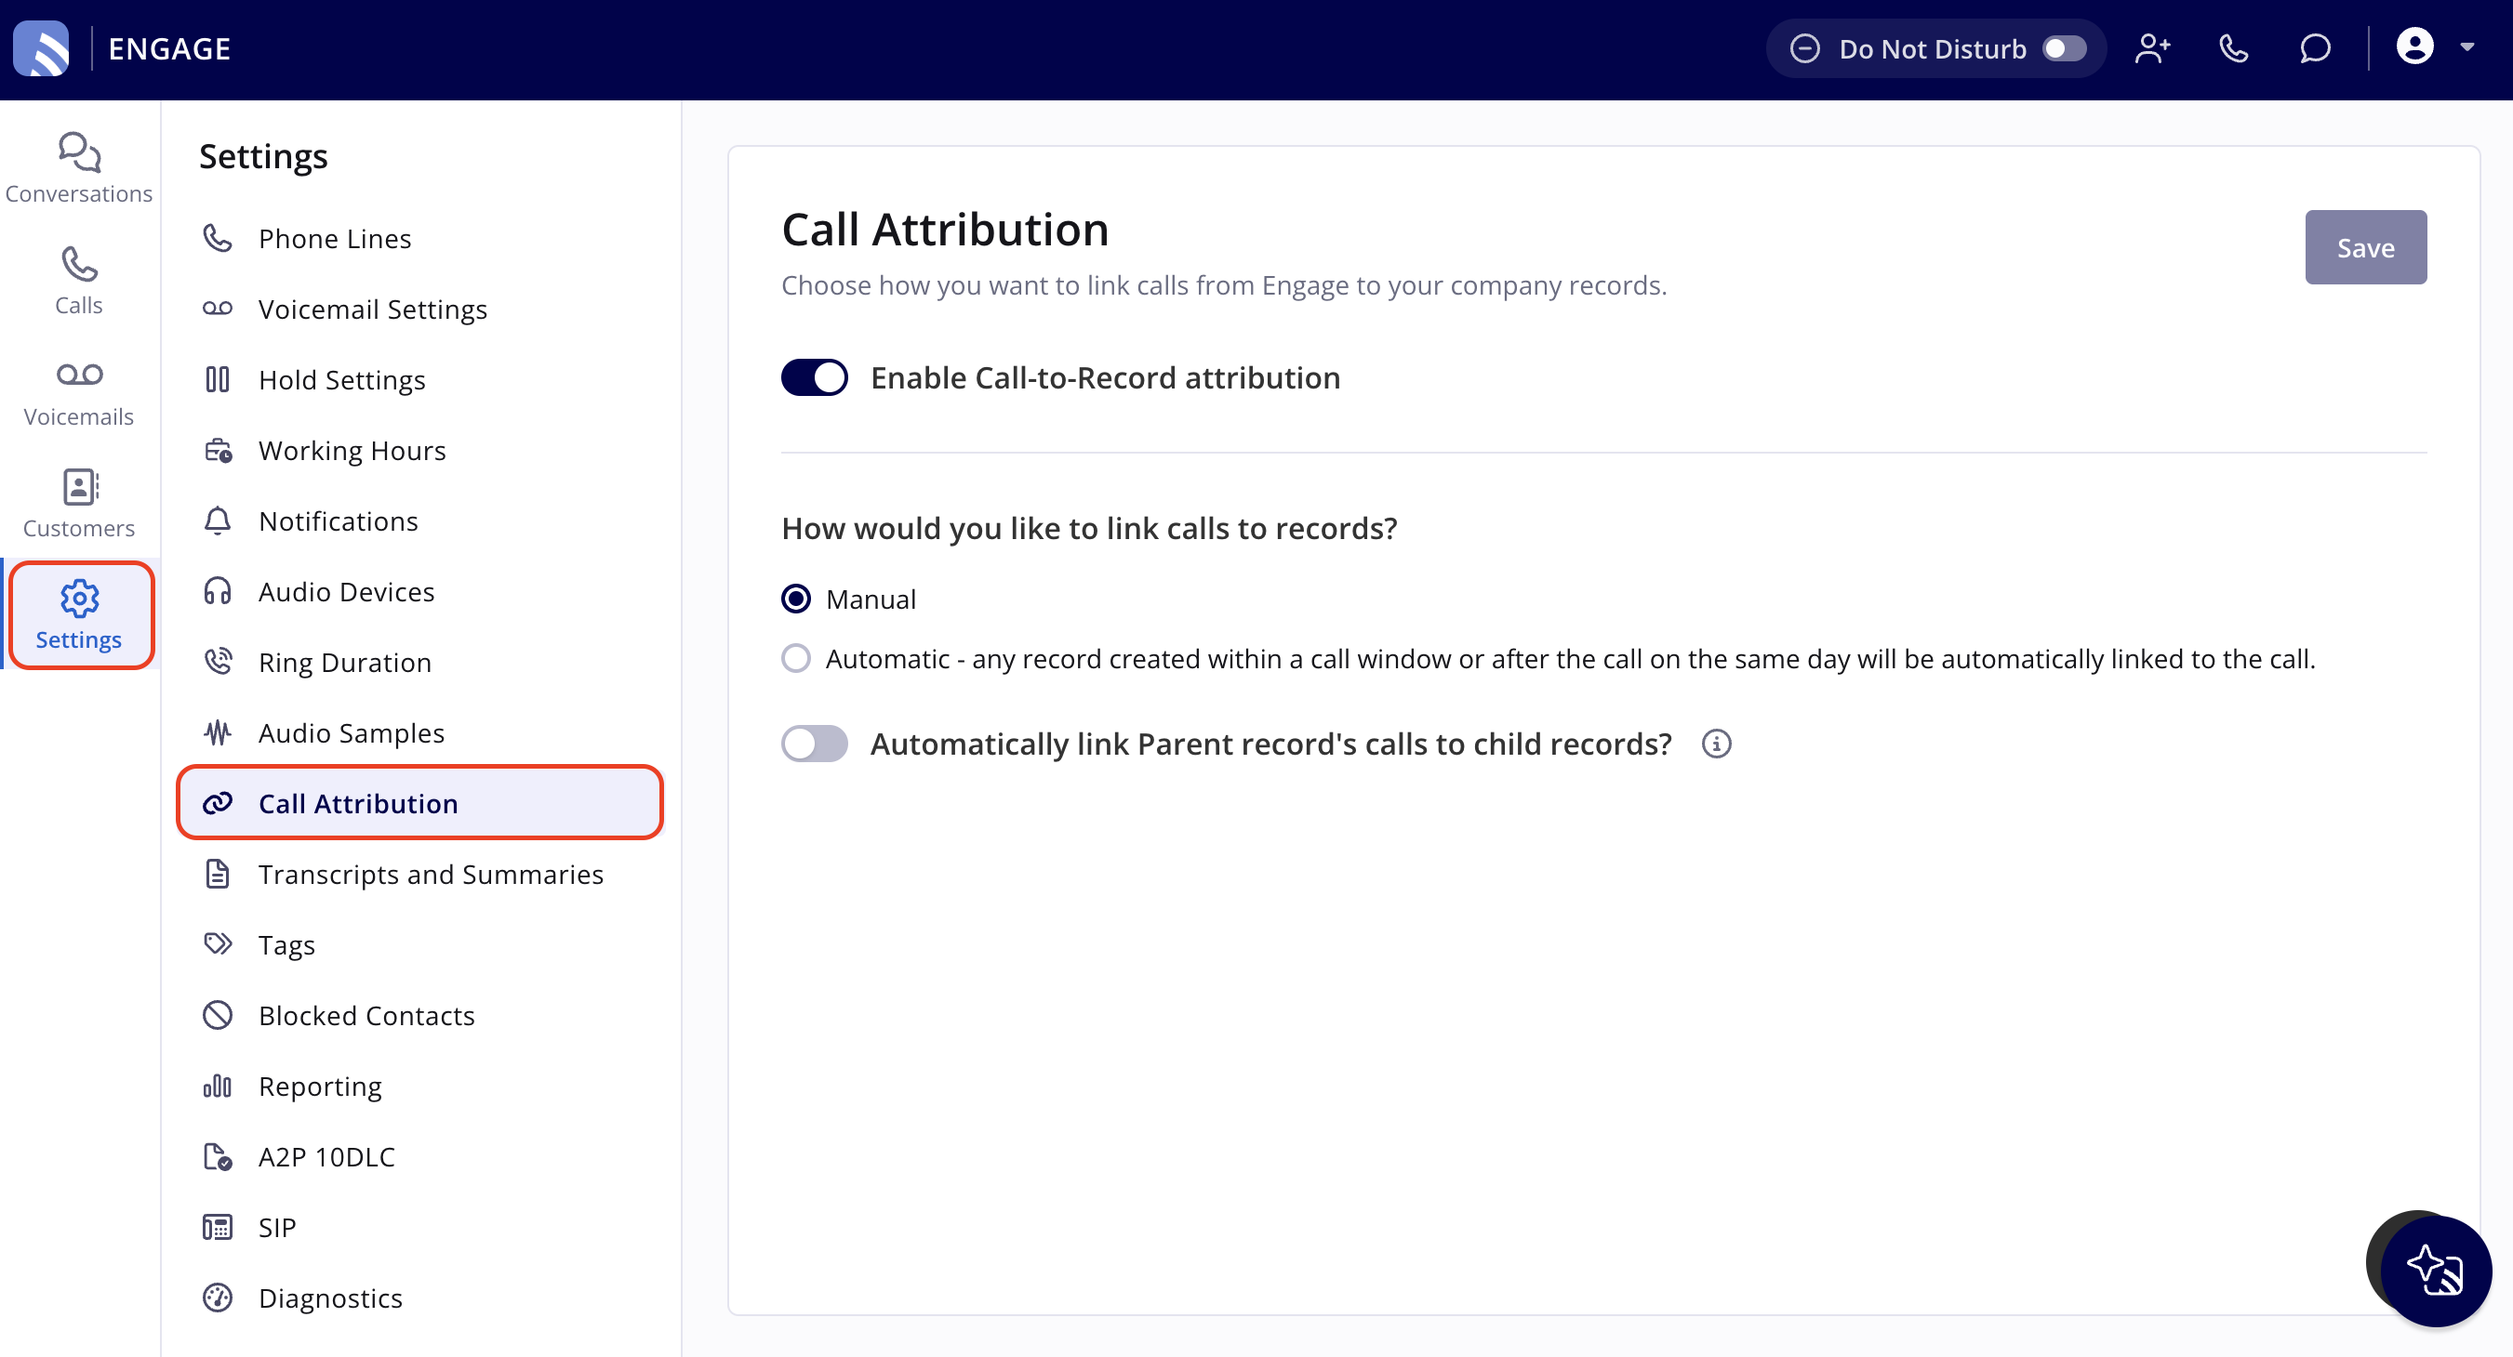Open Tags settings
This screenshot has height=1357, width=2513.
[x=420, y=944]
